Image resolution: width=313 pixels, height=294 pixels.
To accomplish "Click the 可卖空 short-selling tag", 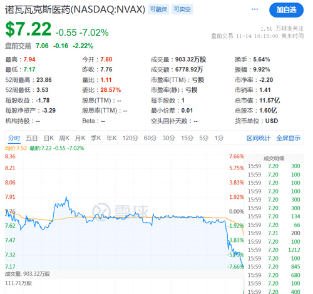I will (182, 9).
